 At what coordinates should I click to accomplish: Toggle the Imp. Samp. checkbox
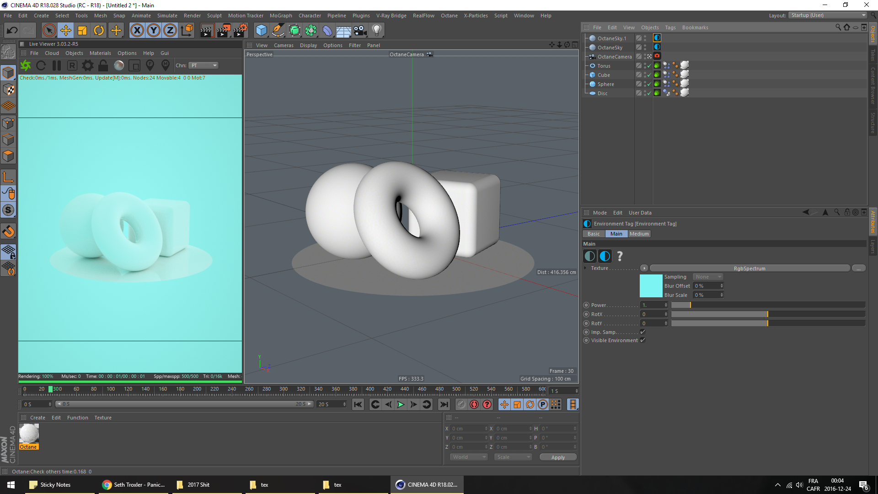pos(642,332)
